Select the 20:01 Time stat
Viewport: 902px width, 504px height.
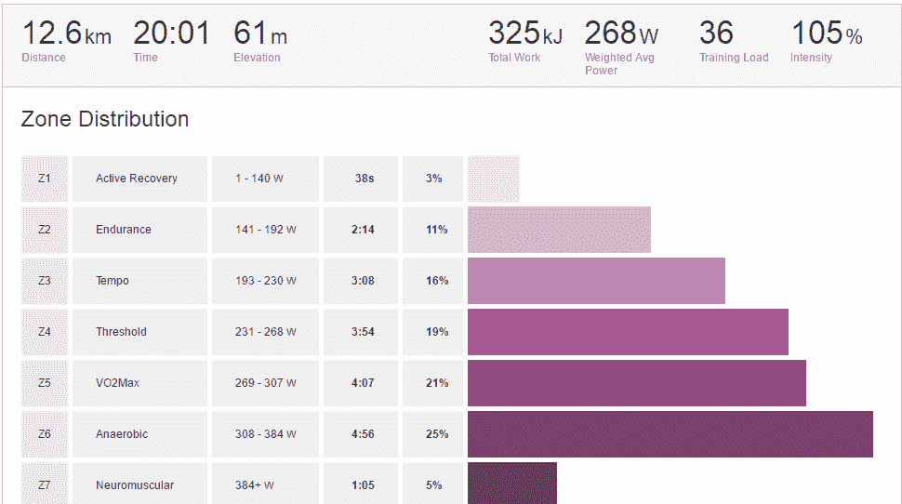click(171, 35)
